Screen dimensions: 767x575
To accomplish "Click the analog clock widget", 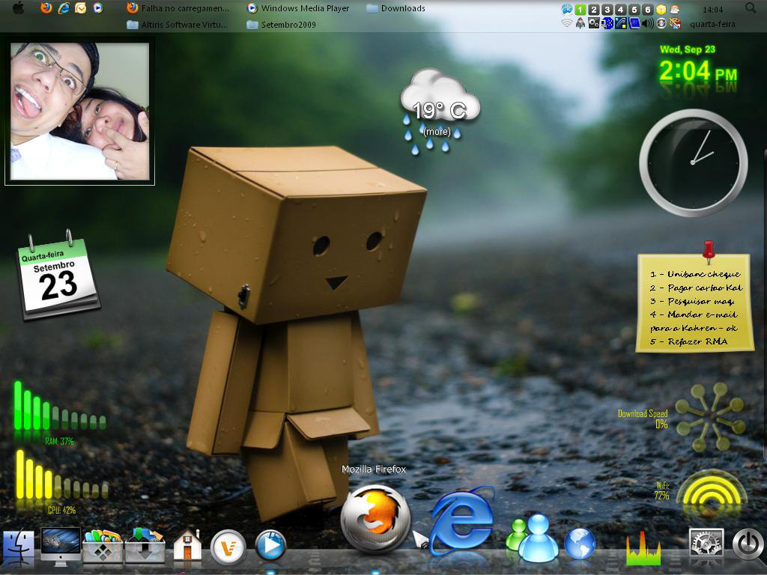I will [694, 162].
